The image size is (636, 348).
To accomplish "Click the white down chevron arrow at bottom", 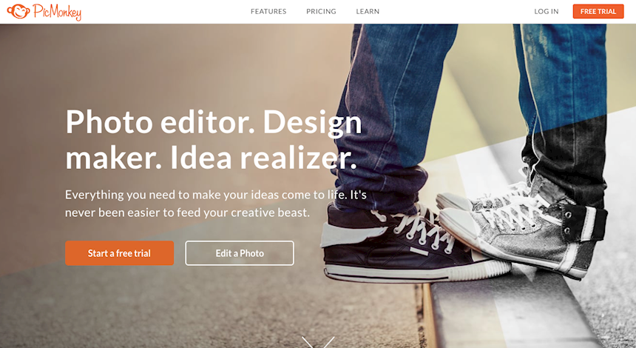I will (x=318, y=342).
